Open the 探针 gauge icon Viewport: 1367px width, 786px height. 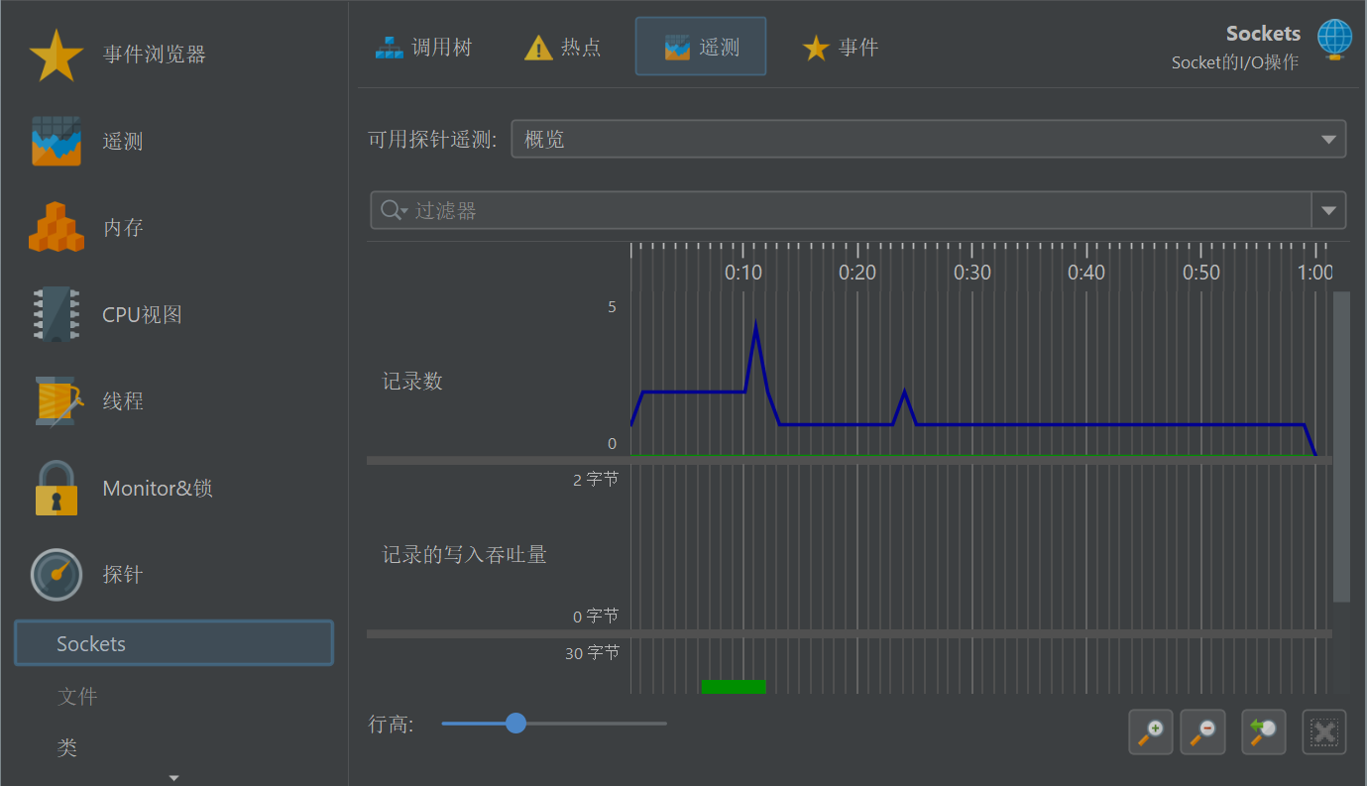coord(57,575)
